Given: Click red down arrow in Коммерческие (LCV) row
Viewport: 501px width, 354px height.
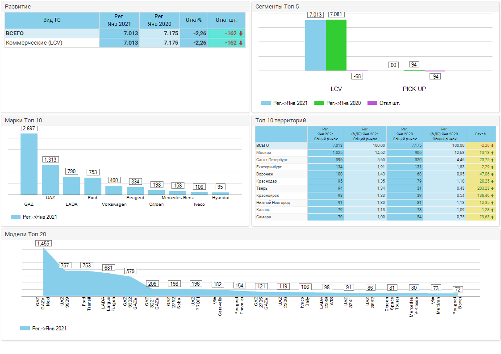Looking at the screenshot, I should [x=241, y=43].
